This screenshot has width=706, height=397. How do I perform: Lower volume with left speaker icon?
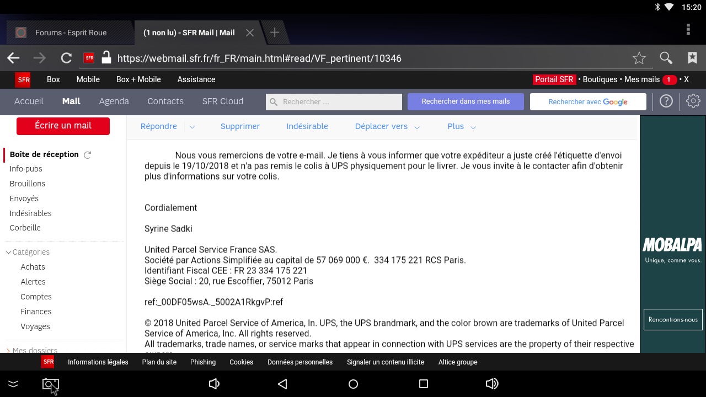215,384
